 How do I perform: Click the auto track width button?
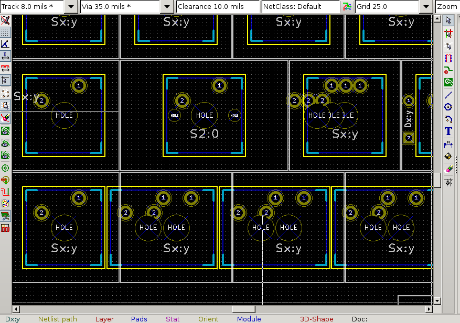pos(347,7)
